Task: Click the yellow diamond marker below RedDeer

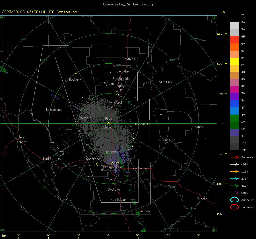Action: point(117,92)
